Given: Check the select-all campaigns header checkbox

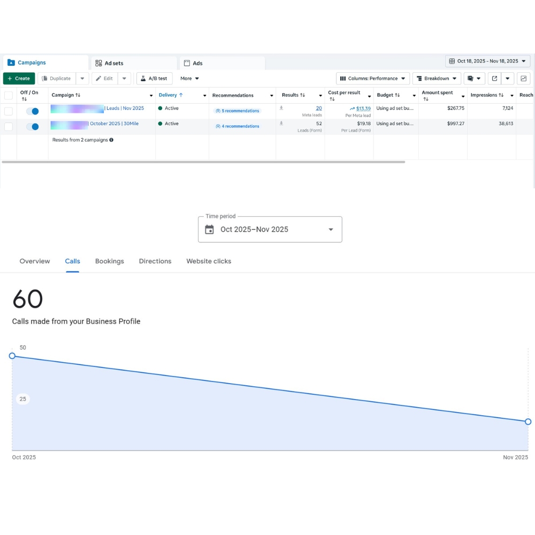Looking at the screenshot, I should 9,95.
